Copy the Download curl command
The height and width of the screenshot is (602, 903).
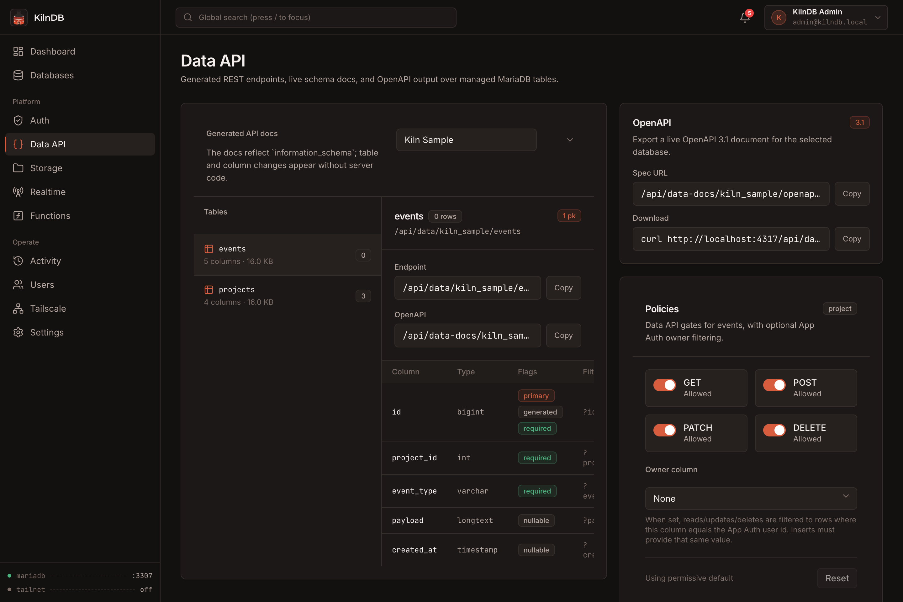(x=852, y=239)
